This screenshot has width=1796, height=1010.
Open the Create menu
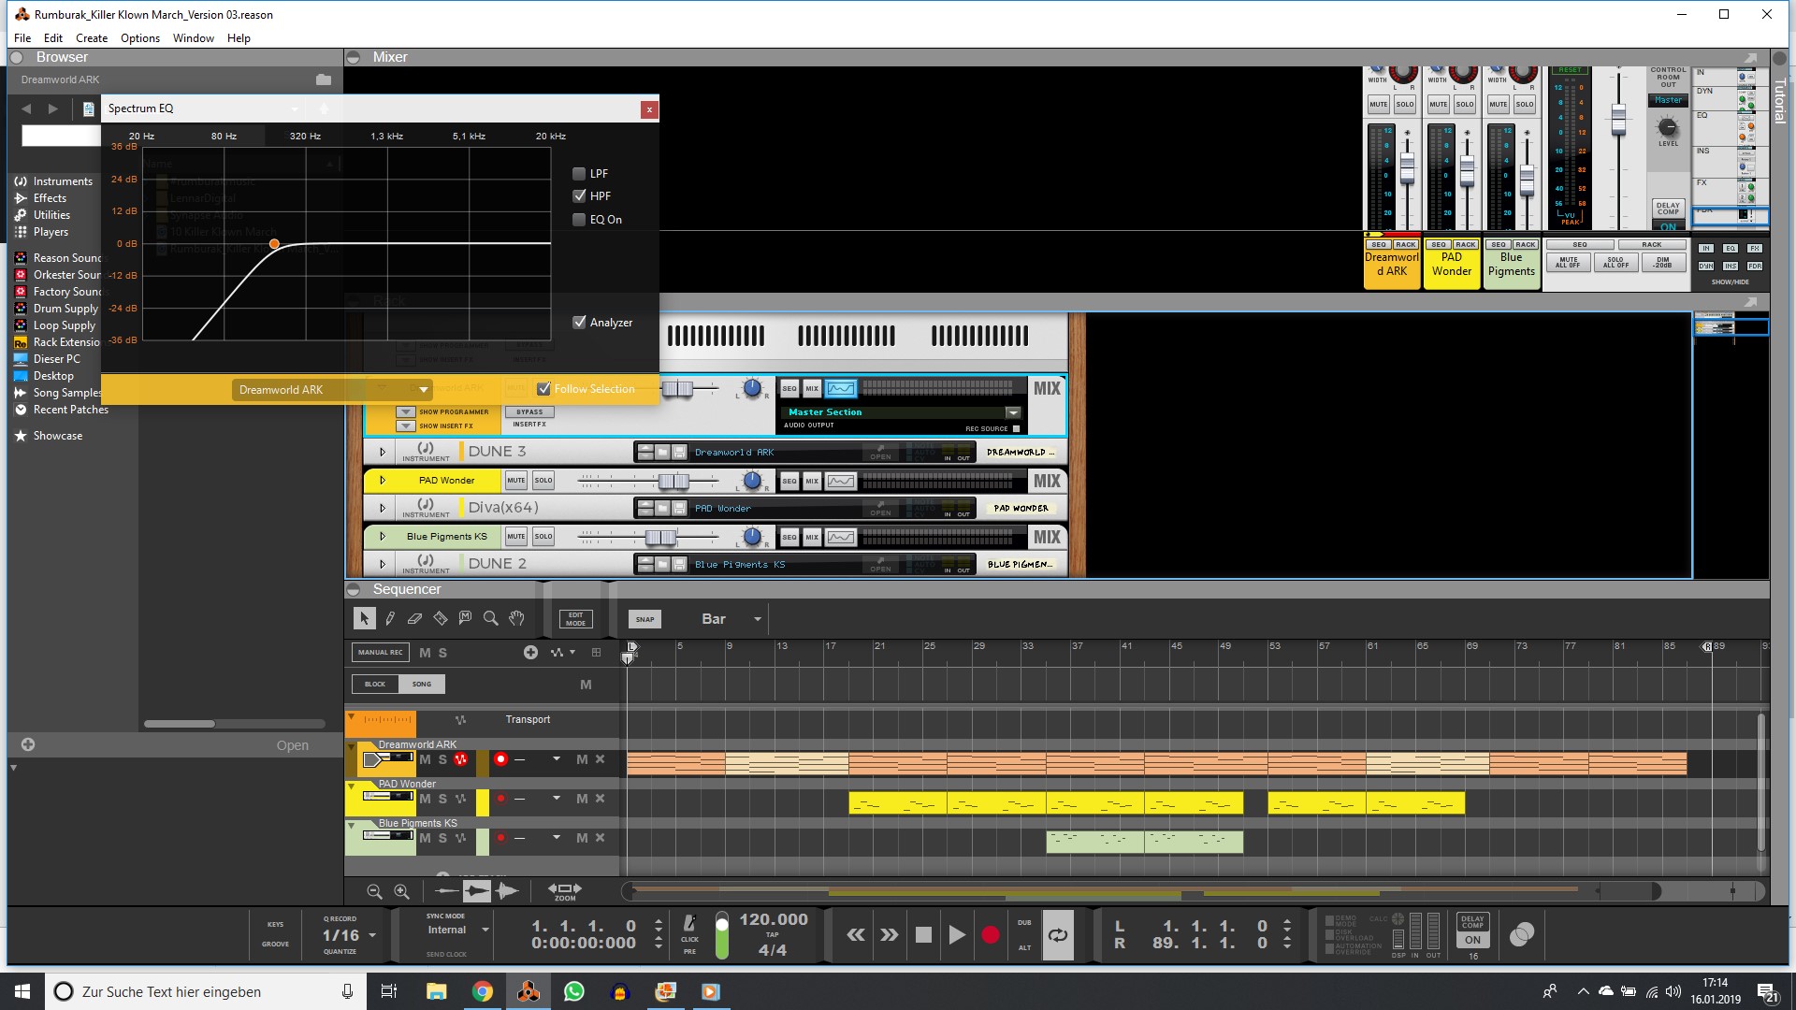pyautogui.click(x=92, y=38)
